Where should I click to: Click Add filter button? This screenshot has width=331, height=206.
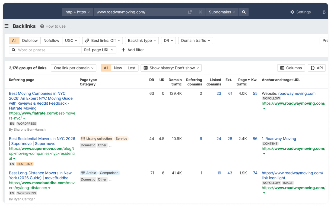[x=133, y=50]
